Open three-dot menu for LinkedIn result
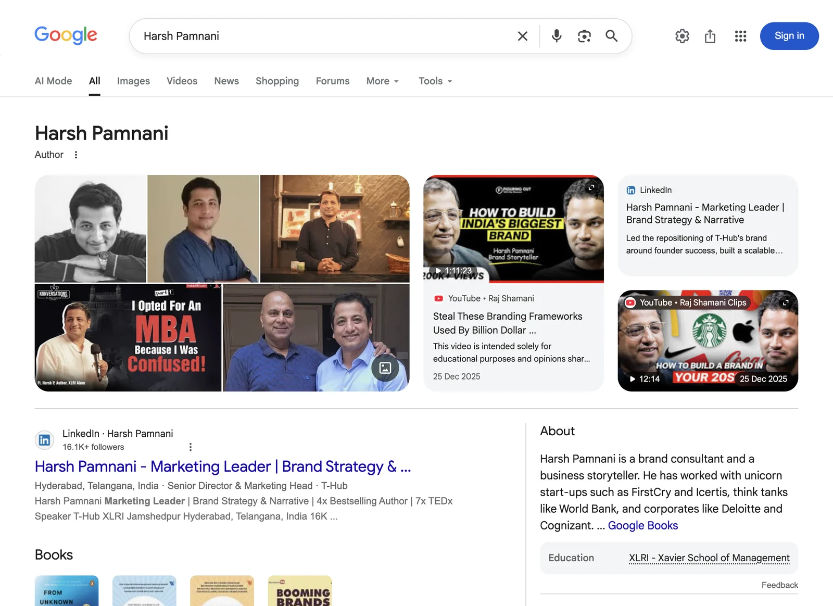833x606 pixels. tap(191, 447)
